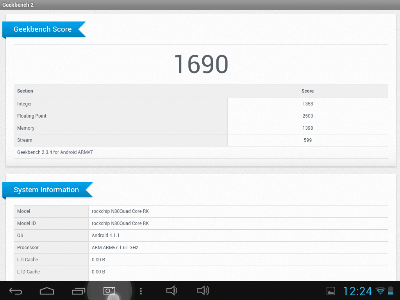Select the L1D Cache label
The width and height of the screenshot is (400, 300).
click(29, 272)
